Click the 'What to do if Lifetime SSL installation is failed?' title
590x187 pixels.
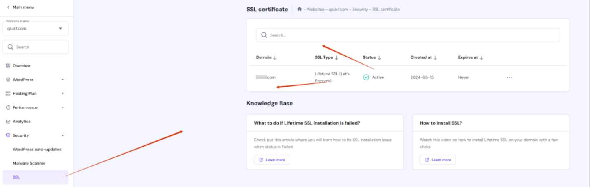click(307, 123)
